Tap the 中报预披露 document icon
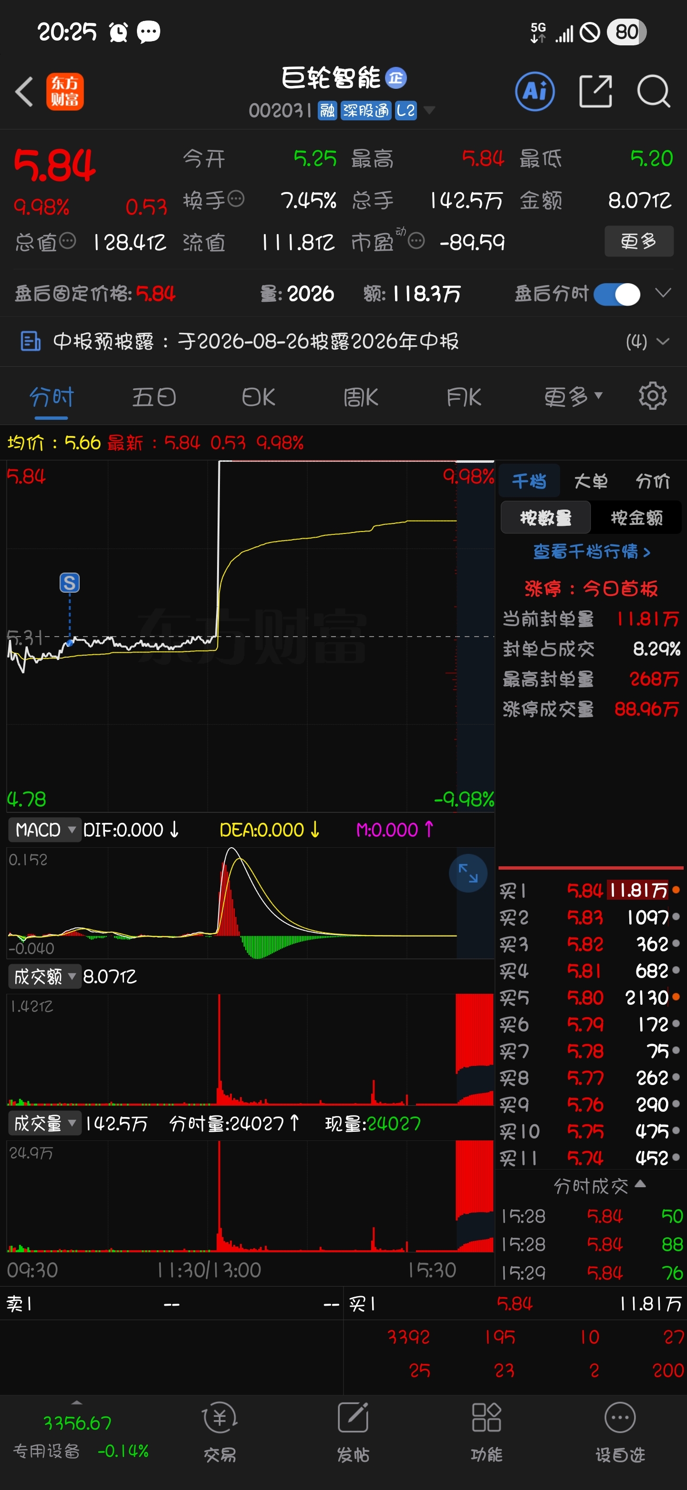Image resolution: width=687 pixels, height=1490 pixels. (30, 341)
